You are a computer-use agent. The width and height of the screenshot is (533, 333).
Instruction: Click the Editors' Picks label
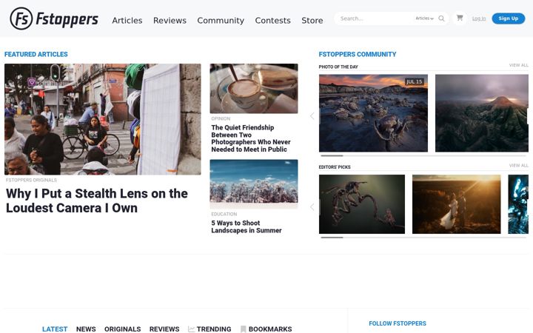point(335,167)
